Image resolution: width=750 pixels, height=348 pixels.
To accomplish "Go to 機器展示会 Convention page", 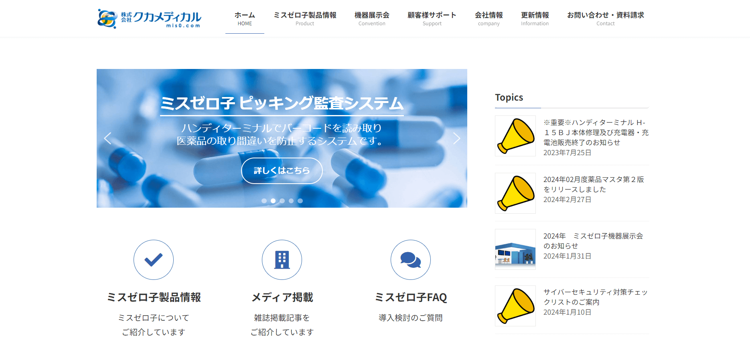I will [372, 19].
